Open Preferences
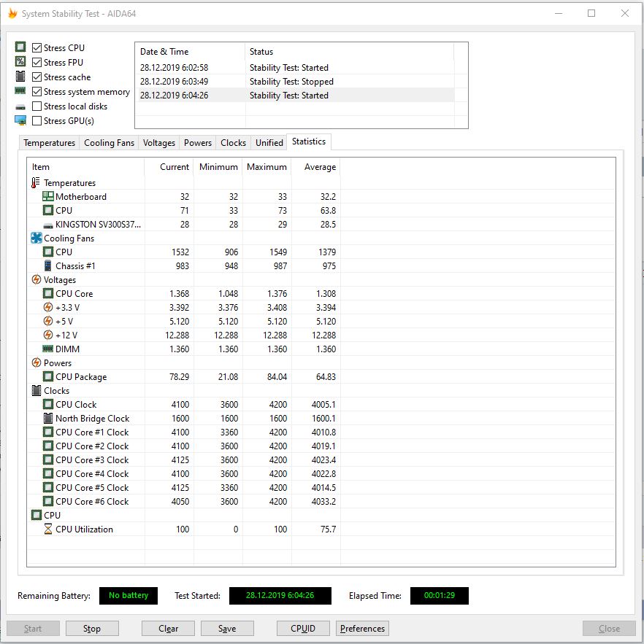Viewport: 644px width, 644px height. [x=362, y=629]
